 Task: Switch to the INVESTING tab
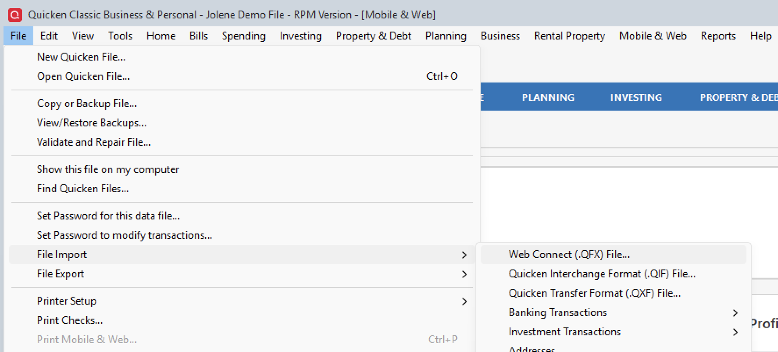636,97
